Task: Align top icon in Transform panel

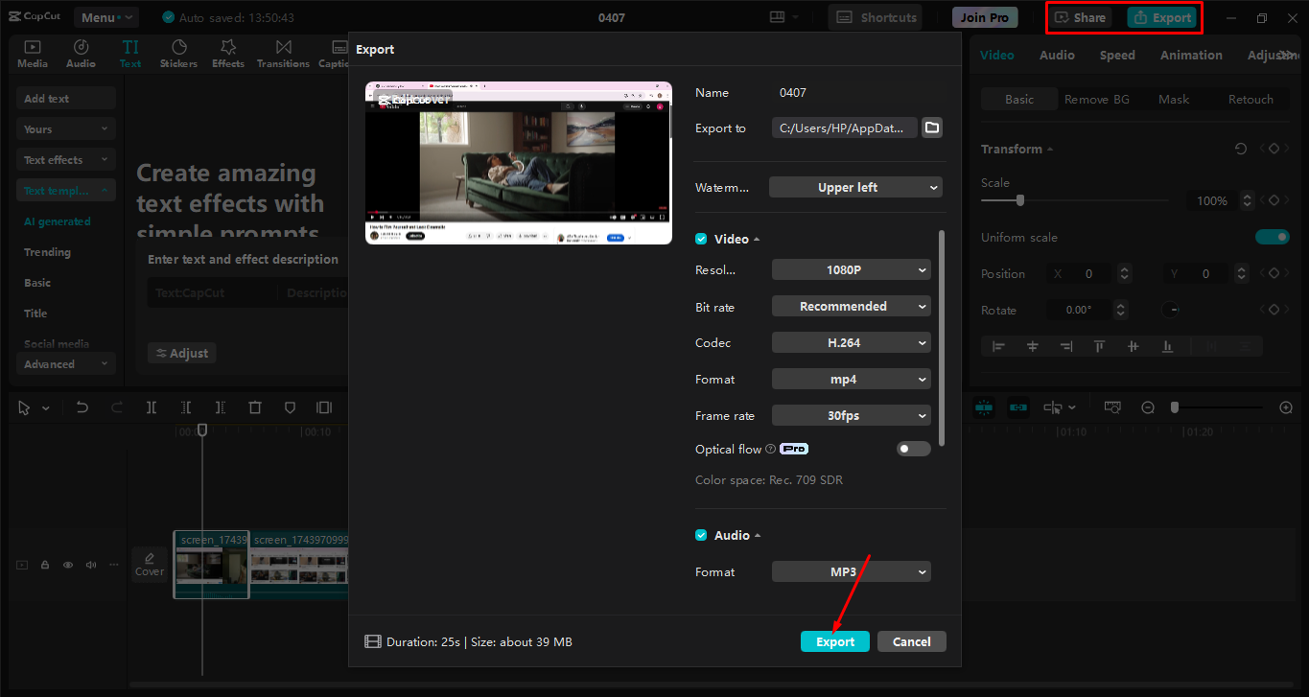Action: tap(1100, 346)
